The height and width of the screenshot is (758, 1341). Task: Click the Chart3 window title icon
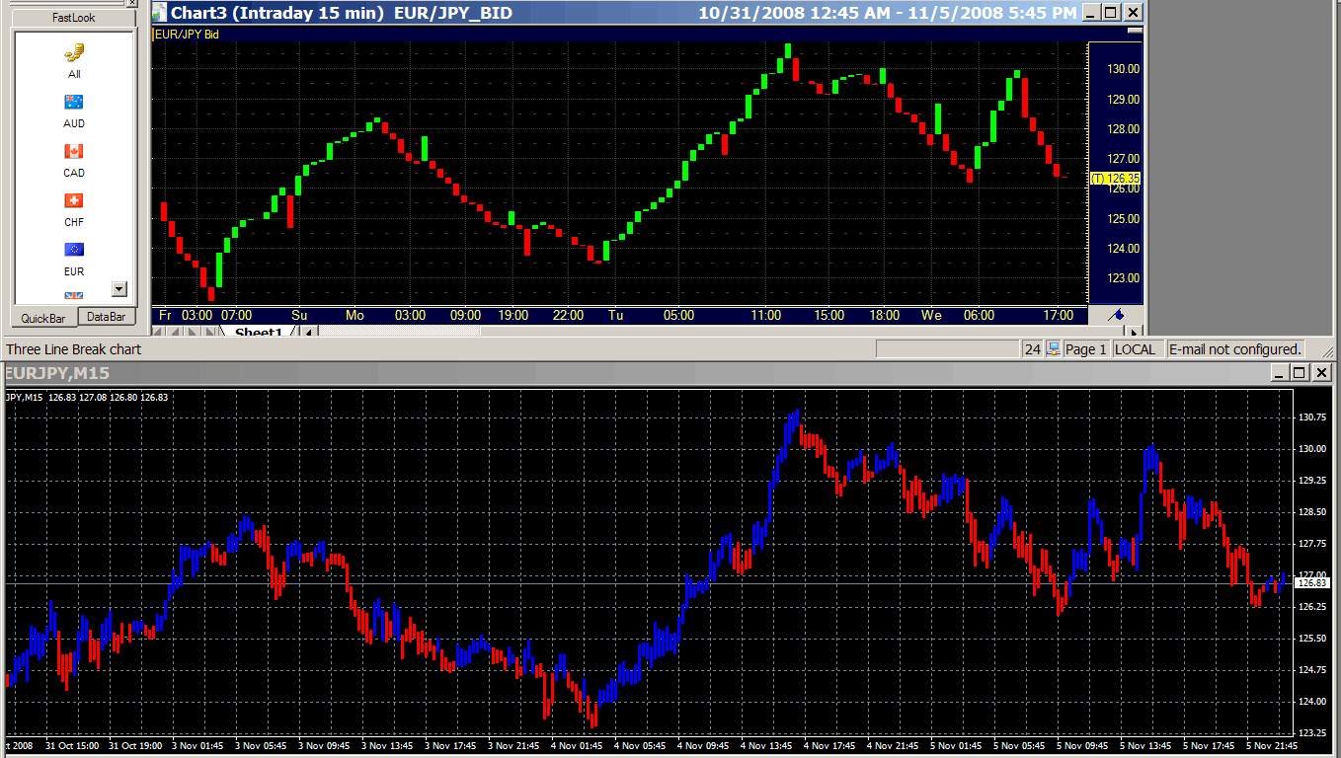coord(160,13)
